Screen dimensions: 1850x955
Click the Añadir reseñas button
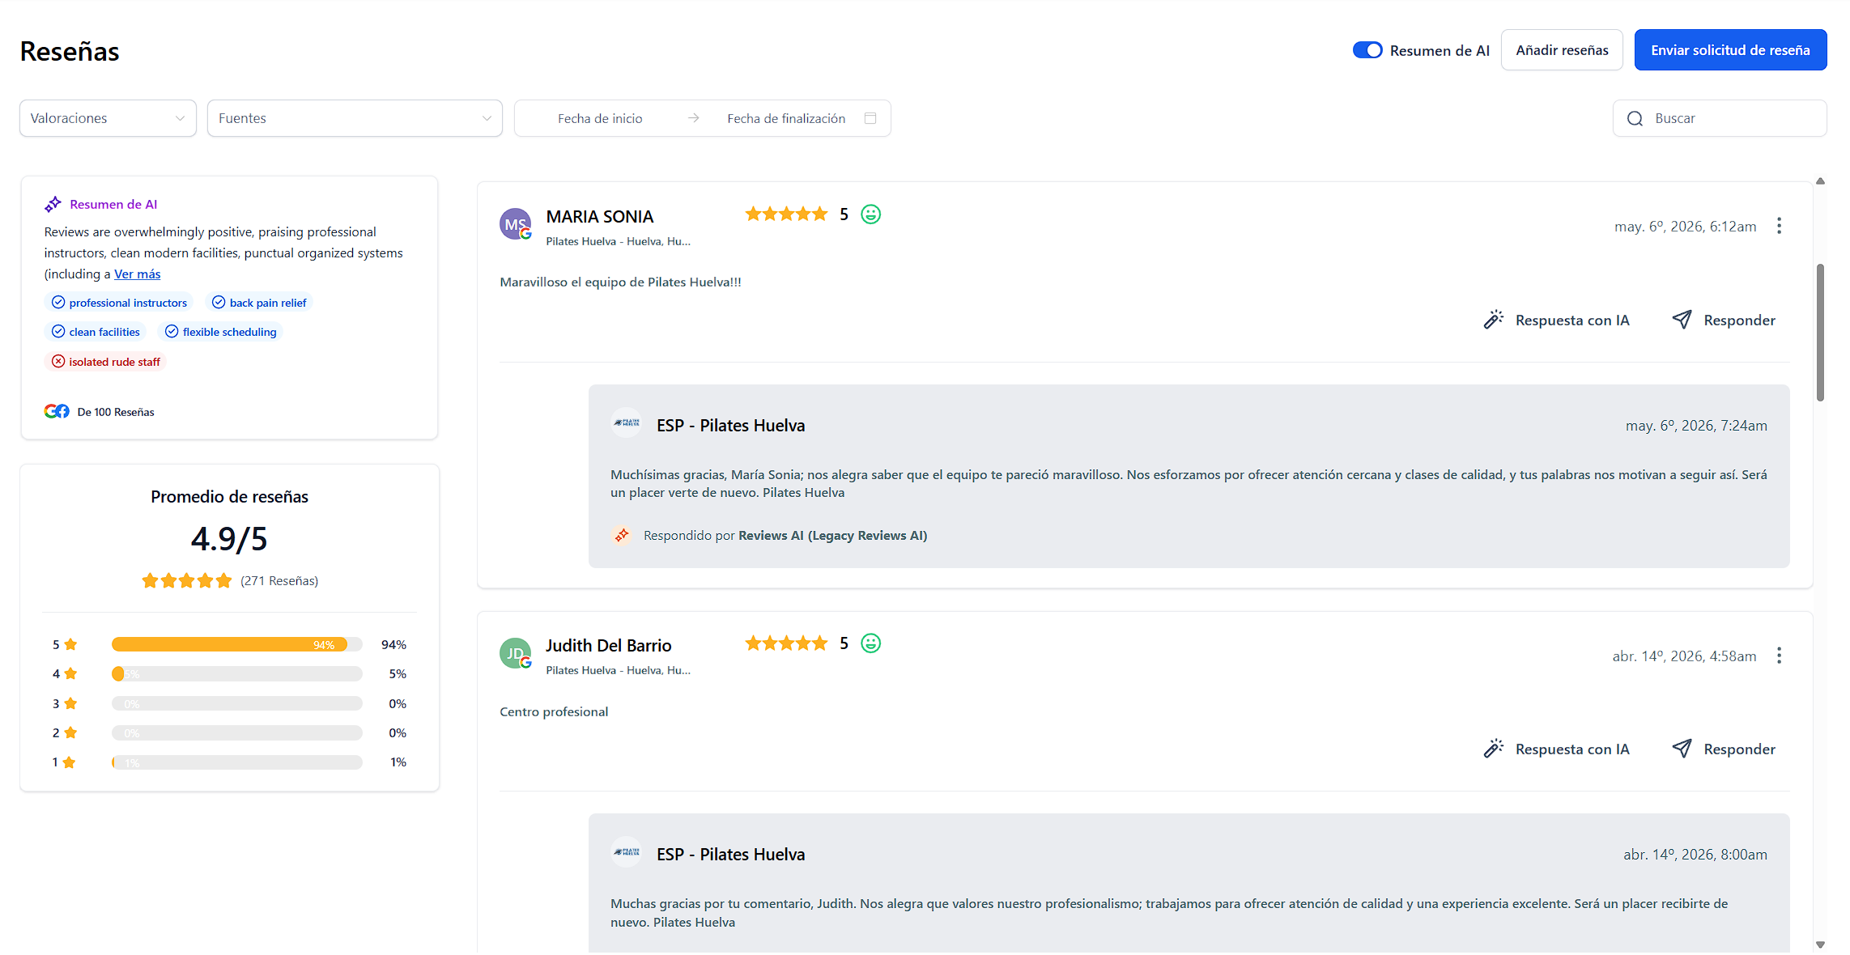1561,50
